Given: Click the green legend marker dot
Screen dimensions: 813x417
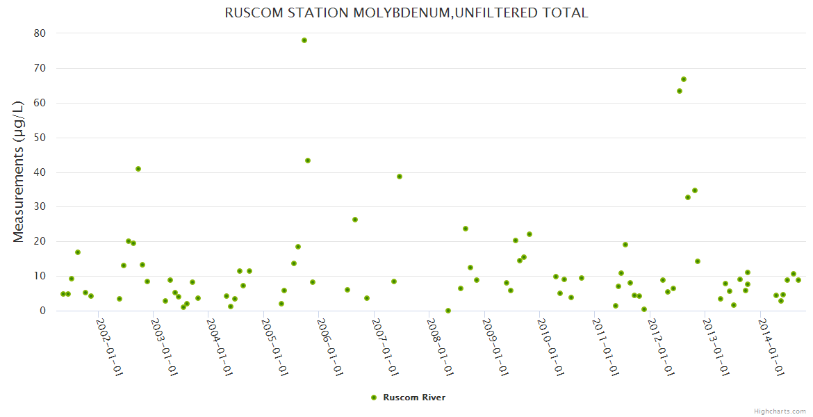Looking at the screenshot, I should 374,398.
